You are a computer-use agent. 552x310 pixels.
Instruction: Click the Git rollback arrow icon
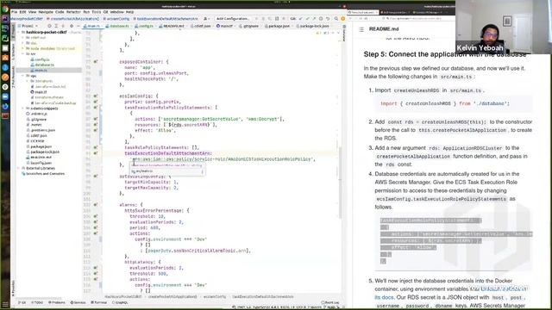pyautogui.click(x=328, y=19)
